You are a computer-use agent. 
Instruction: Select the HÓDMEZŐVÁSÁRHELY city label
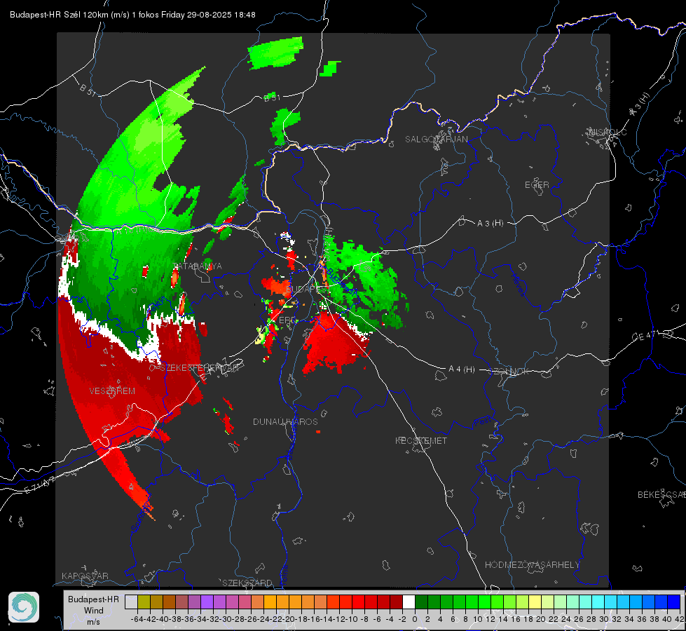click(x=532, y=565)
